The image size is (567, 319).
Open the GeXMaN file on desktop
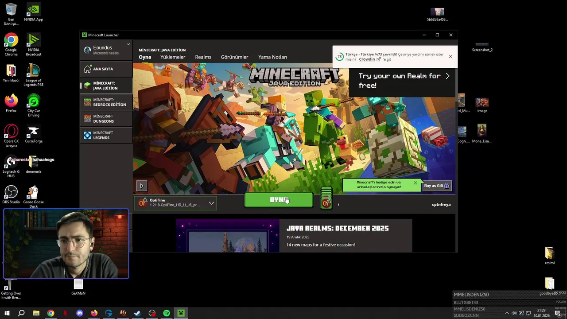pos(78,287)
